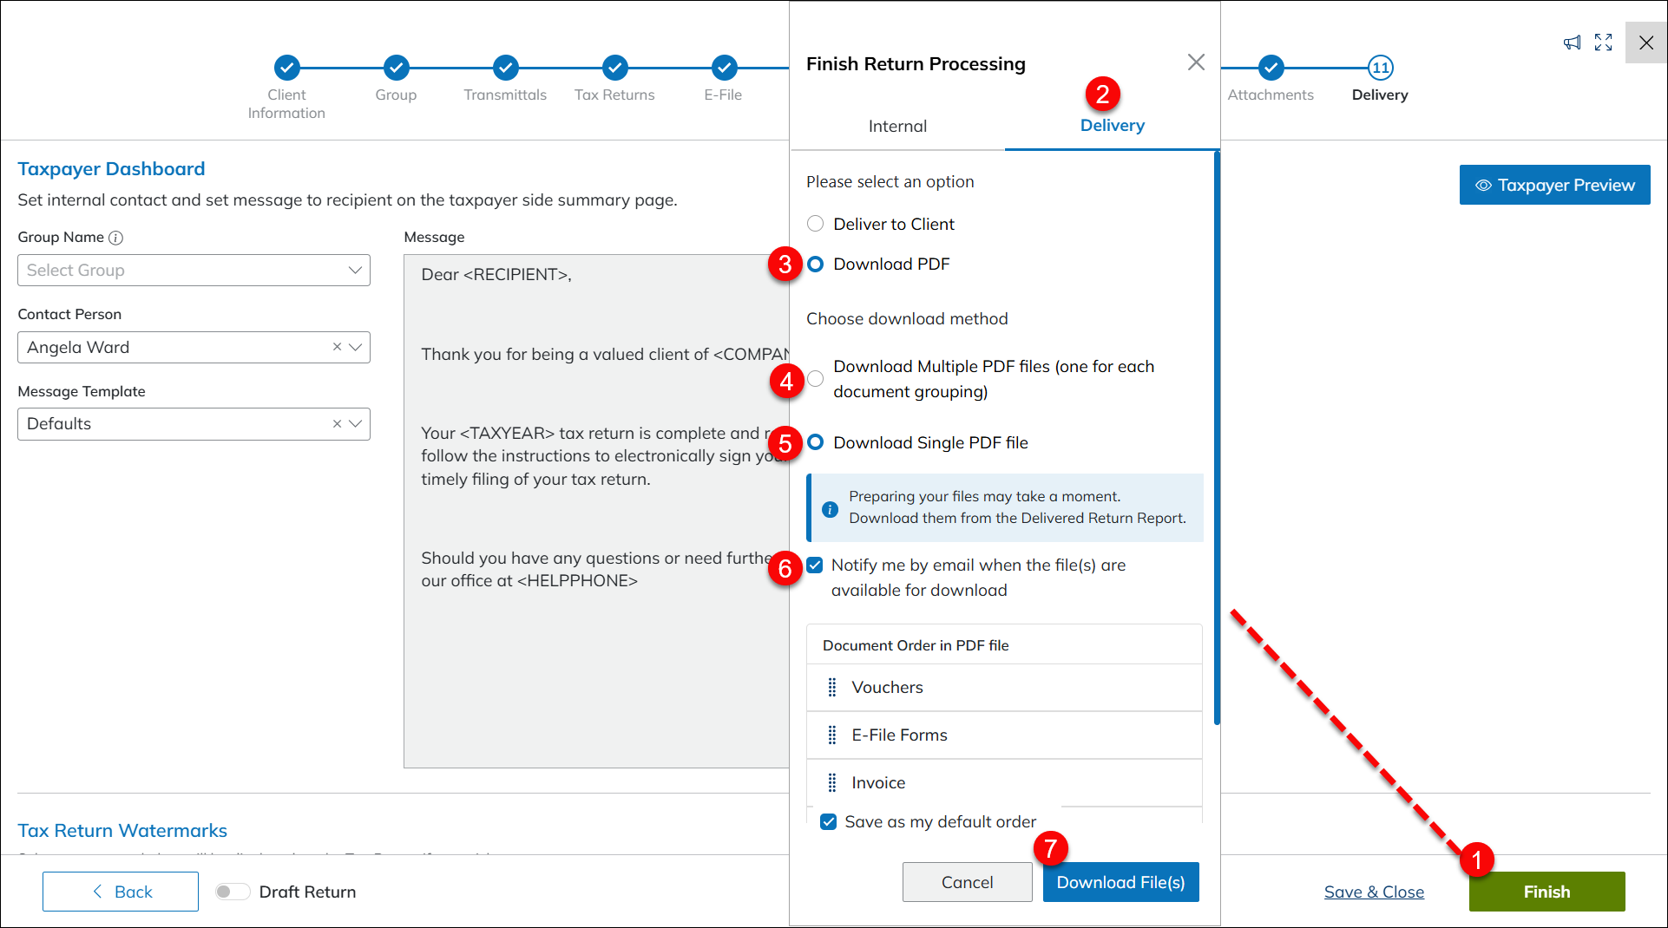Click the Group Name info icon
1668x928 pixels.
tap(115, 238)
